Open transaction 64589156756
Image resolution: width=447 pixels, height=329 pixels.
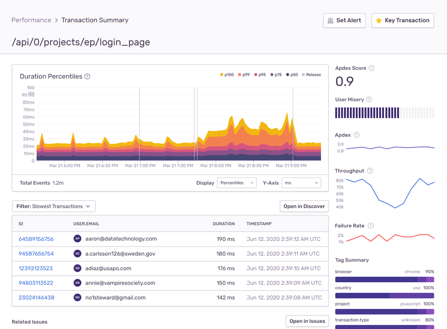(36, 239)
